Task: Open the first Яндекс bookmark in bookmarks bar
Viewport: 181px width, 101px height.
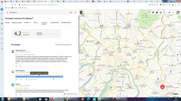Action: (8, 8)
